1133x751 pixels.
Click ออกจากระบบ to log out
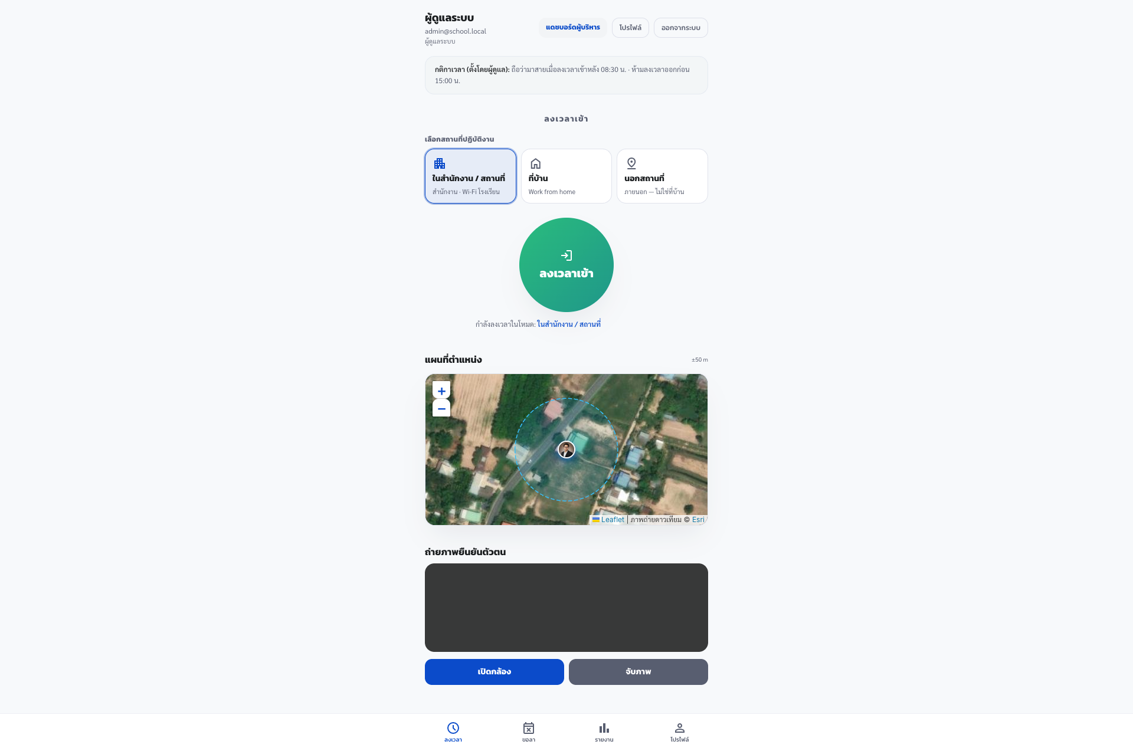681,28
